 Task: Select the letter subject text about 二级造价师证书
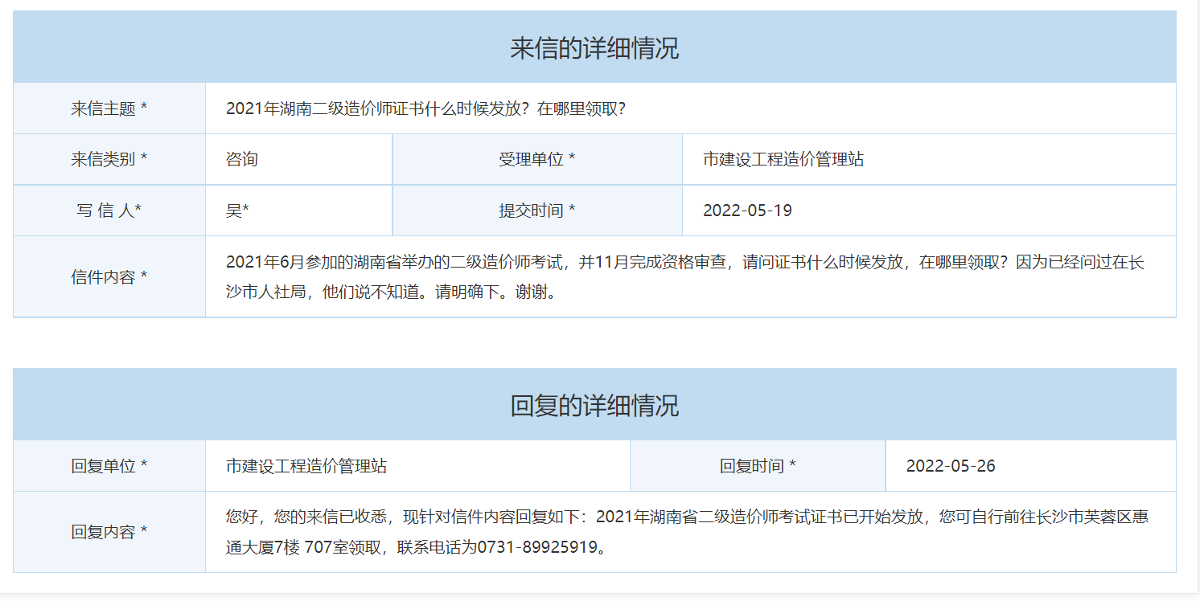click(x=425, y=108)
